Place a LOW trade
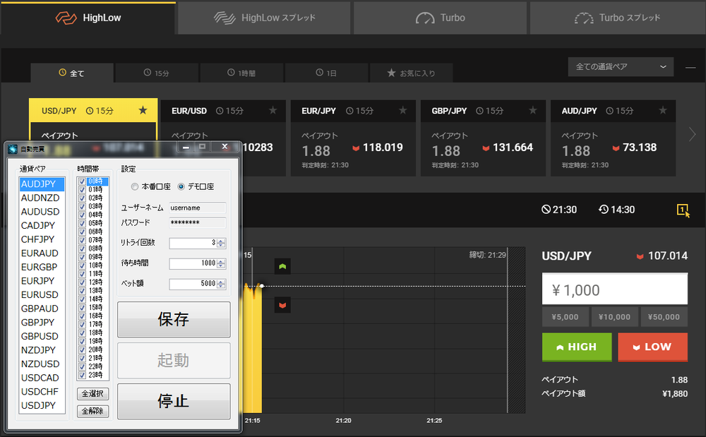 point(652,347)
